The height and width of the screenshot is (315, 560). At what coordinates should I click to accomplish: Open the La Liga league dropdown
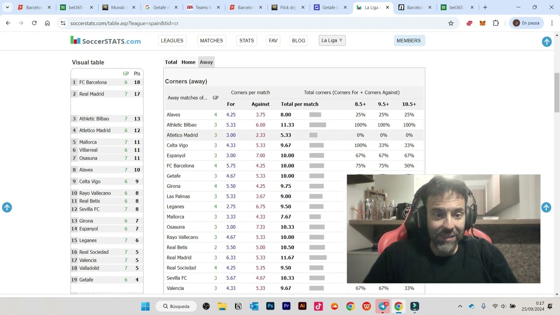tap(332, 41)
